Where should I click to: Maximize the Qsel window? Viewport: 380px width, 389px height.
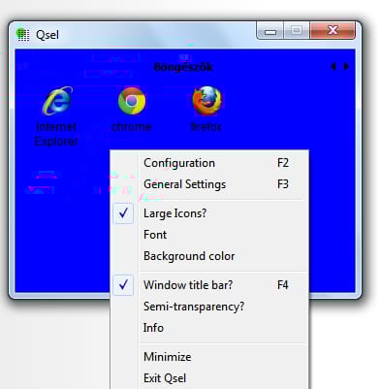pyautogui.click(x=297, y=31)
